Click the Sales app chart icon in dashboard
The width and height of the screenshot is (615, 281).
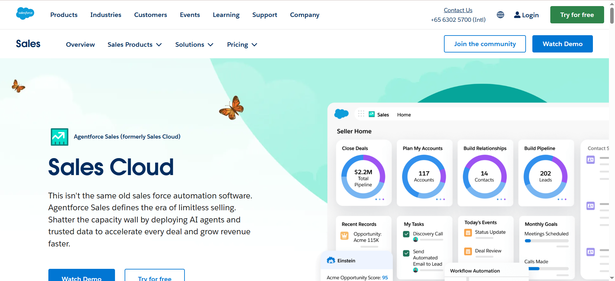(x=372, y=114)
